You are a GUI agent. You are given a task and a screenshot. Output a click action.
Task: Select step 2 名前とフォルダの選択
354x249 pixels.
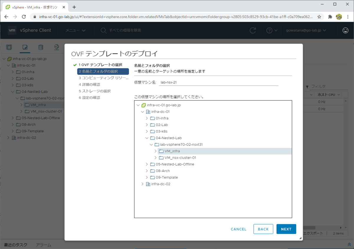click(x=103, y=71)
